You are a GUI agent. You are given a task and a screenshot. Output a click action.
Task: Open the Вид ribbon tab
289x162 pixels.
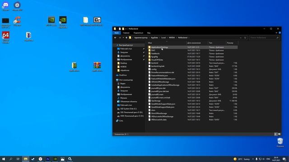click(x=149, y=33)
